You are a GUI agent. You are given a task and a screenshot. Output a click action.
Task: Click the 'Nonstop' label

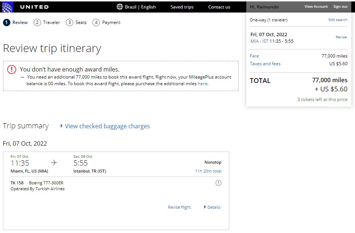(213, 162)
